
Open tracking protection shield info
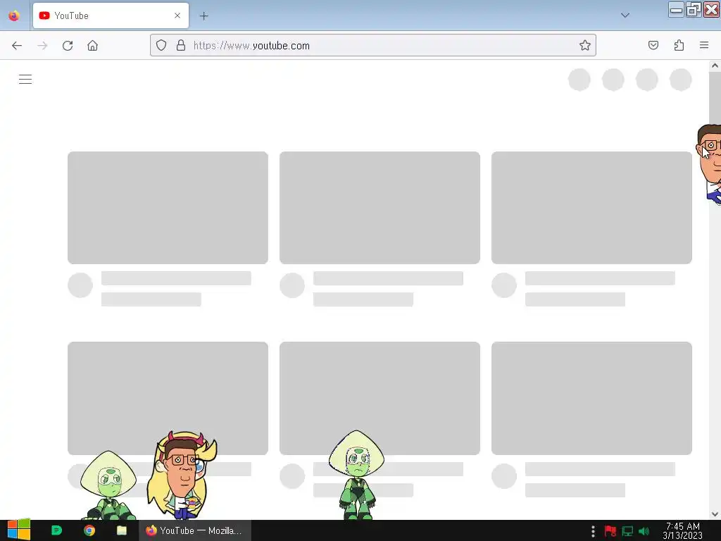[x=161, y=45]
